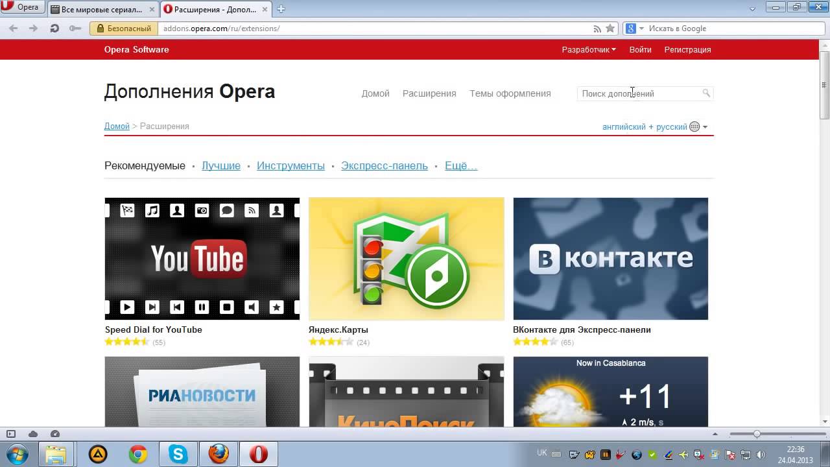Open the КиноПоиск extension thumbnail

click(407, 392)
